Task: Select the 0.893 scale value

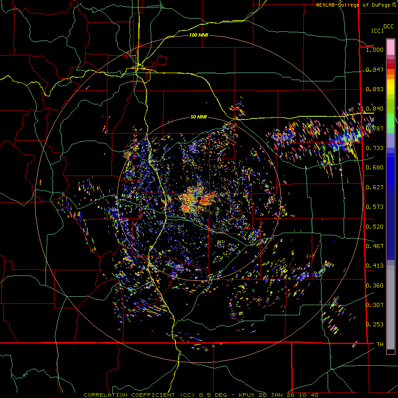Action: [x=375, y=89]
